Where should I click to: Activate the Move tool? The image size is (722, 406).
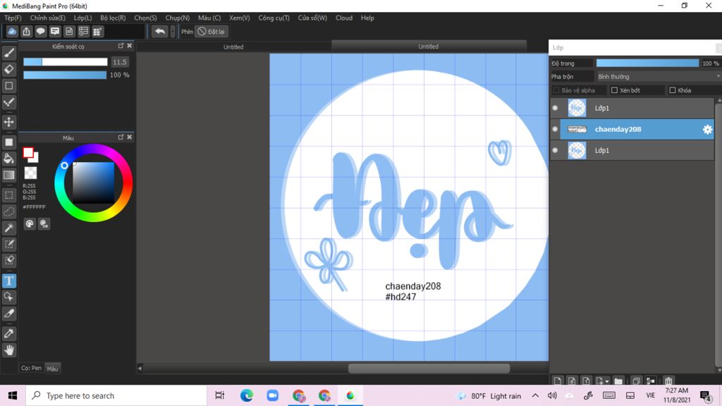coord(8,122)
